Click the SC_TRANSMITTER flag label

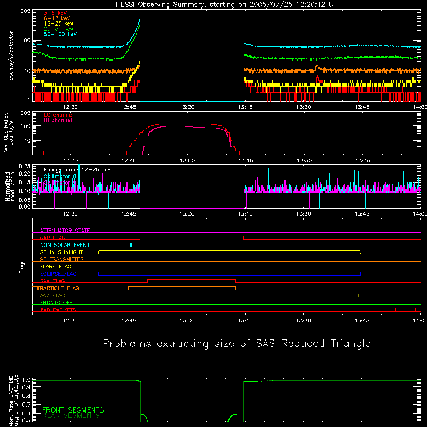coord(62,259)
